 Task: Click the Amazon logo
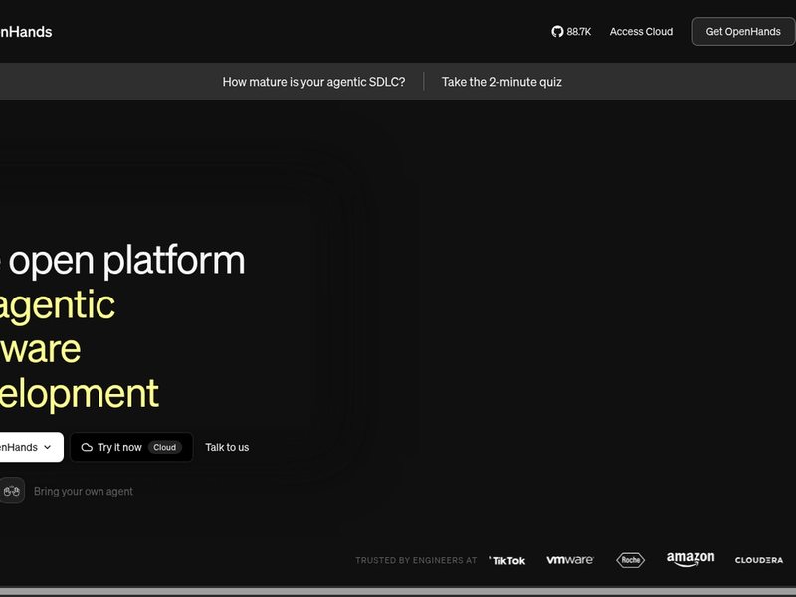tap(691, 559)
